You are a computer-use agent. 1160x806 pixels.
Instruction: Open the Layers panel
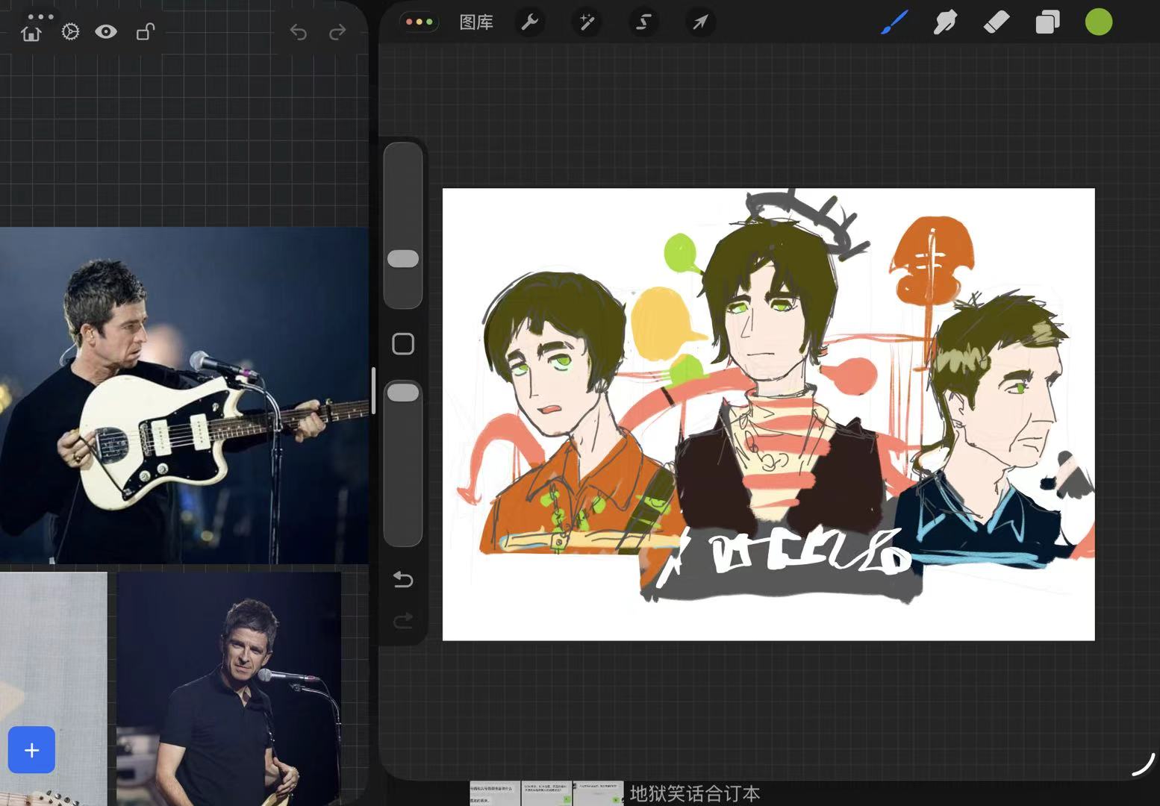(1047, 22)
